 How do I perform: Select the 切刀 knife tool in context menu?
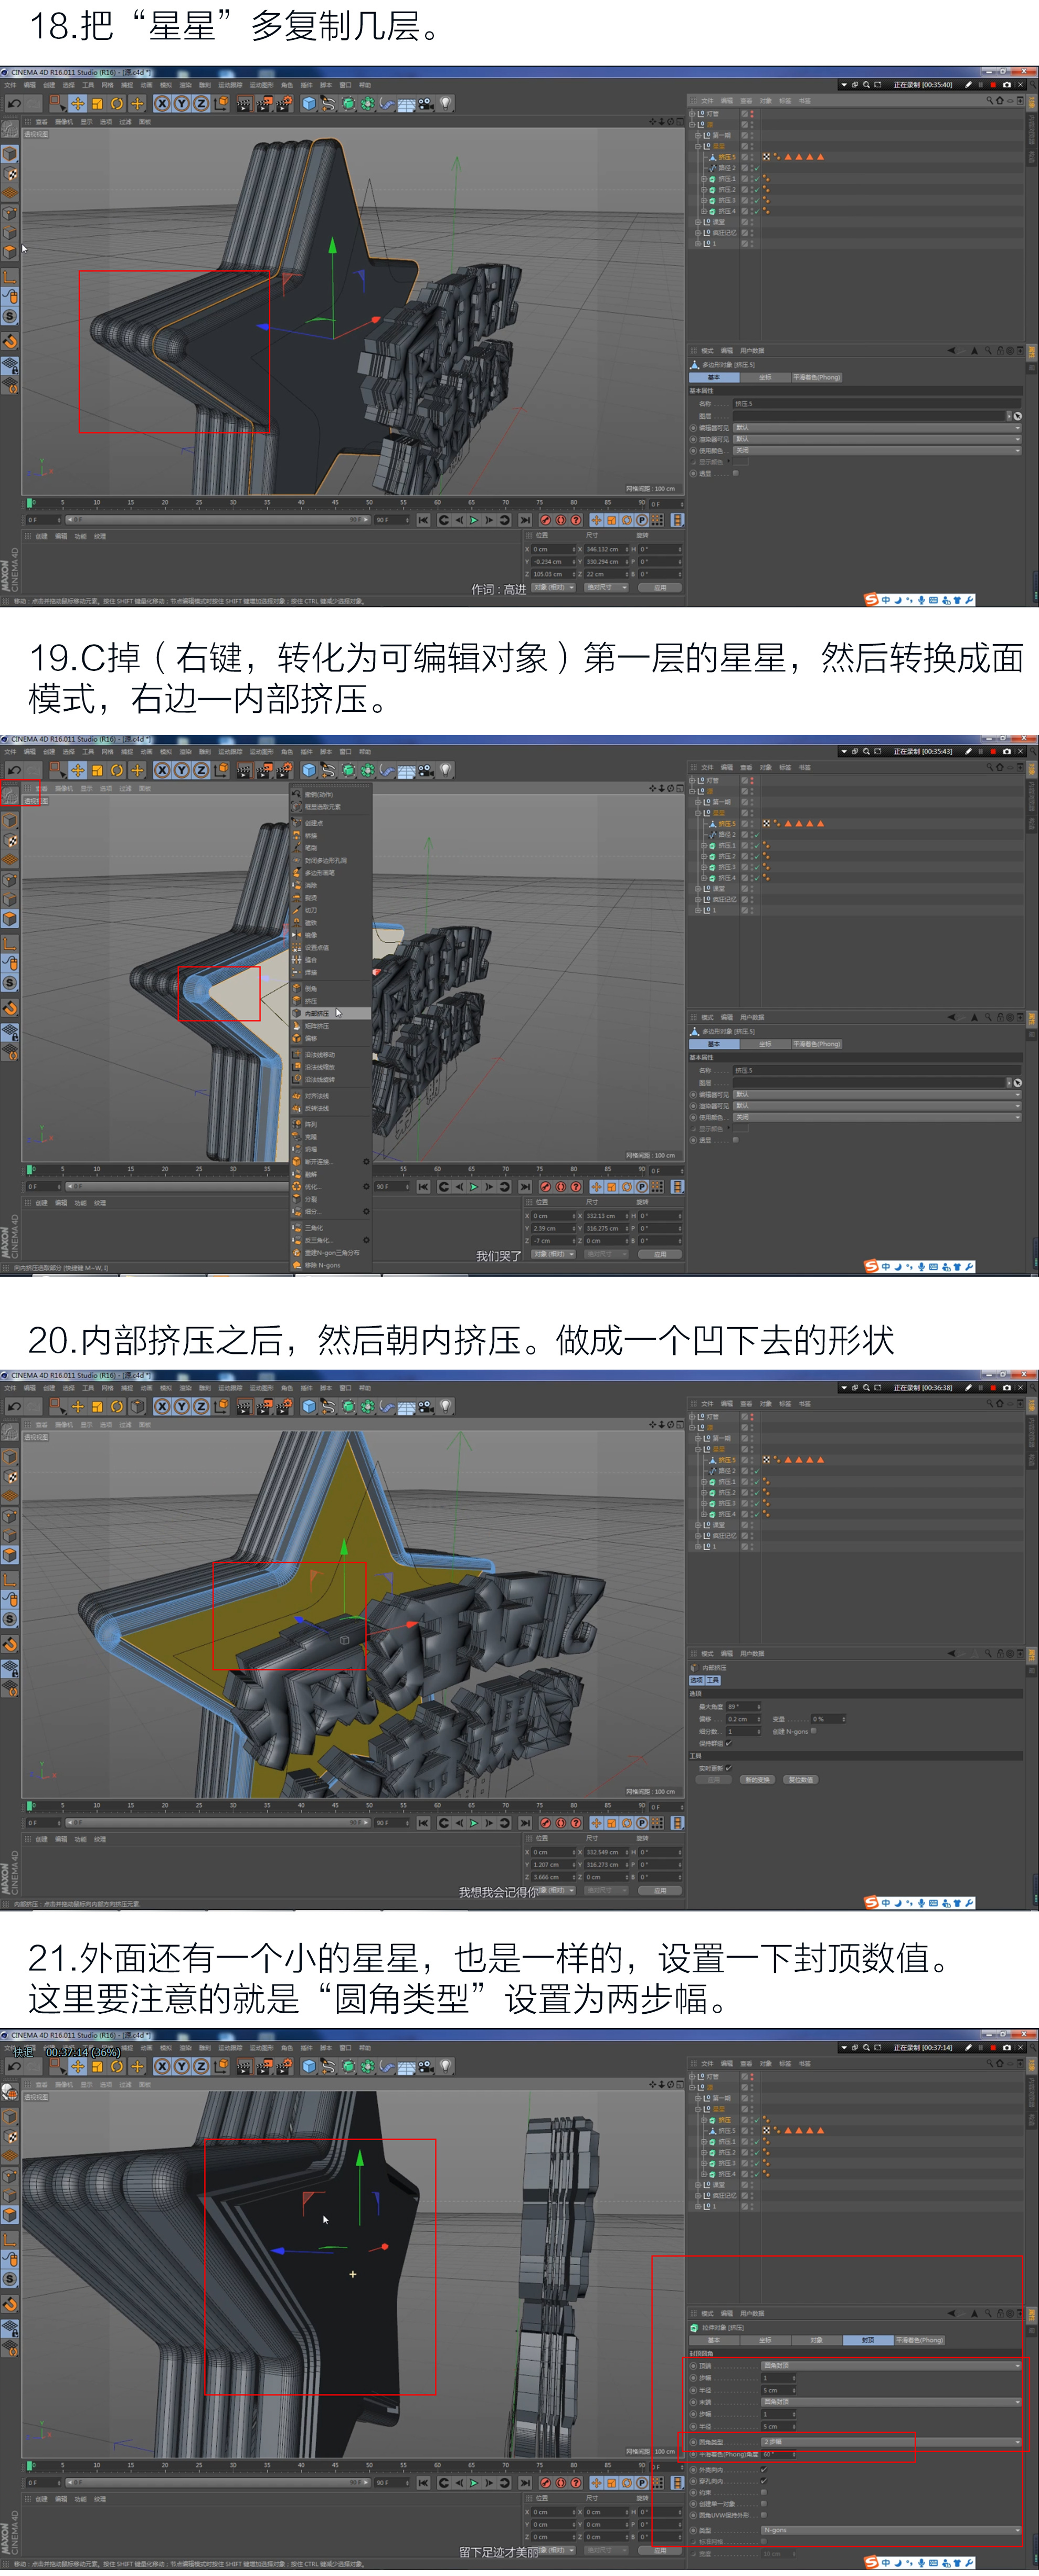[311, 910]
